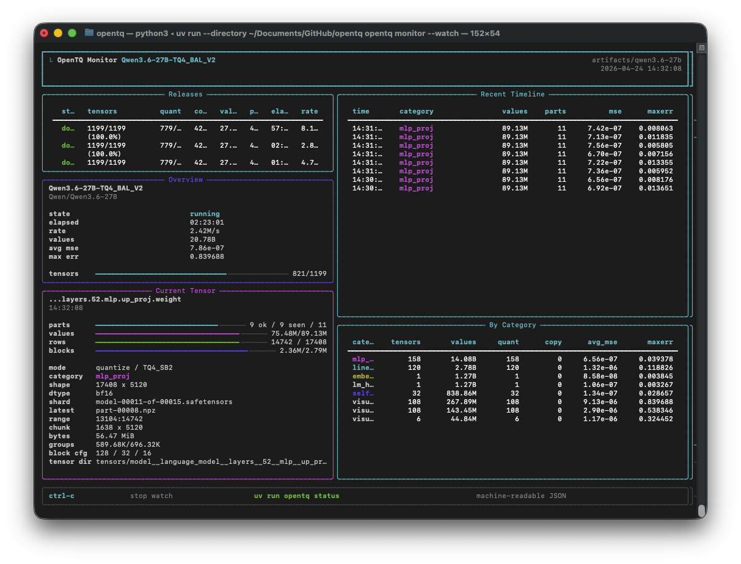This screenshot has height=564, width=741.
Task: Click the yellow minimize window button
Action: 58,33
